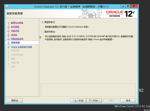Click the step marker icon beside 配置安全更新
The height and width of the screenshot is (111, 150).
coord(8,23)
